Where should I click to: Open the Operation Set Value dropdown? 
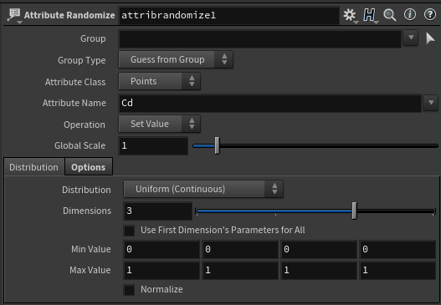(x=160, y=124)
